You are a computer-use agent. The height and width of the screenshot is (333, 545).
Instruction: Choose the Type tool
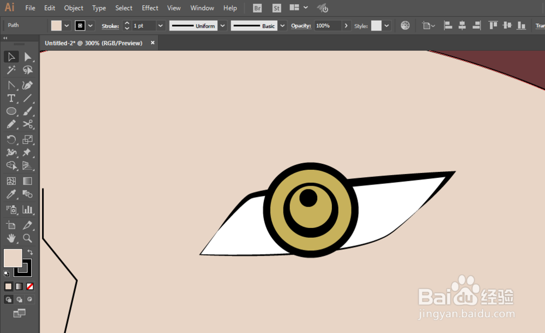coord(11,98)
